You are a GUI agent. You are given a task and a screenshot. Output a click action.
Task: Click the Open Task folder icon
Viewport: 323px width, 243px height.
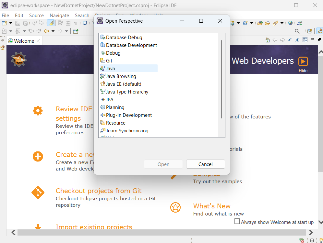point(267,23)
